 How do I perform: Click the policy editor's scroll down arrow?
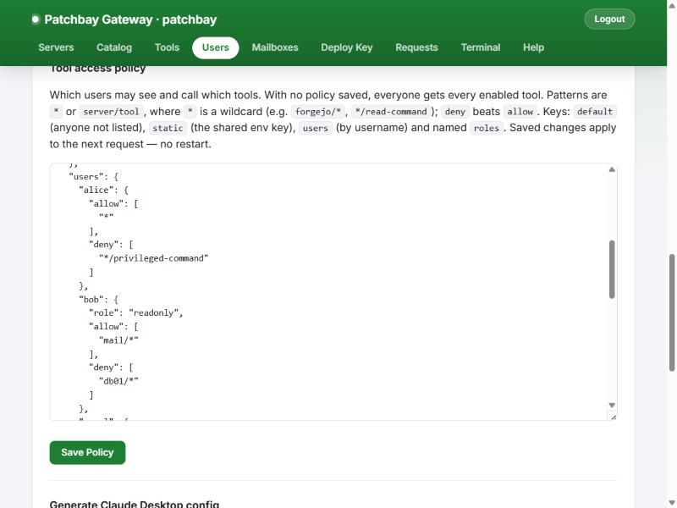(x=612, y=405)
